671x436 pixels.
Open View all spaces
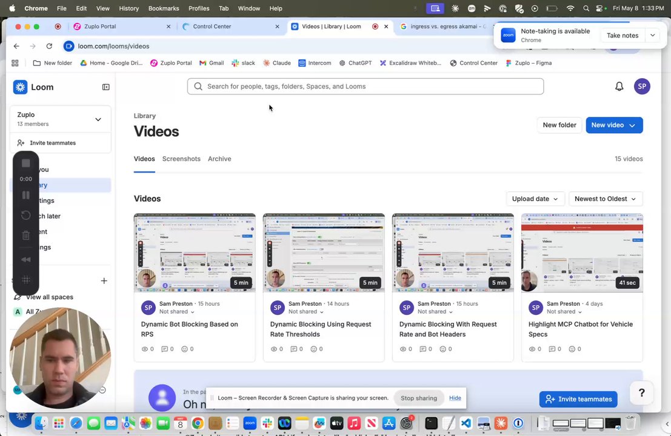click(x=49, y=297)
